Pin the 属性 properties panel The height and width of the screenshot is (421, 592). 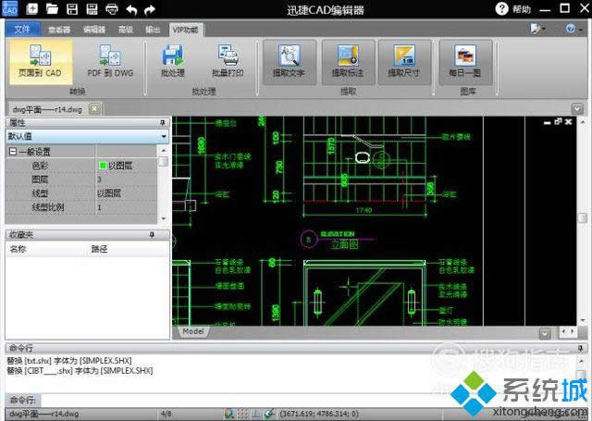[163, 122]
